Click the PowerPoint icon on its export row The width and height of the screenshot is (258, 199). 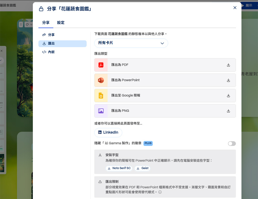[x=101, y=80]
